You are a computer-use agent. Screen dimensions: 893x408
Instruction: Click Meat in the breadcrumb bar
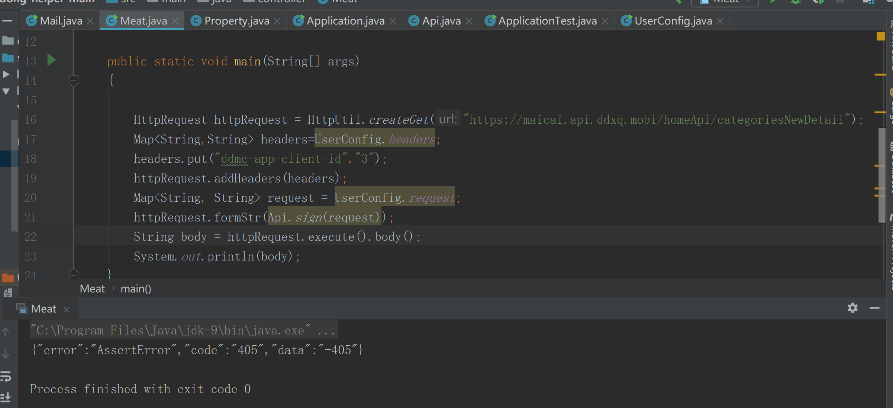[92, 289]
